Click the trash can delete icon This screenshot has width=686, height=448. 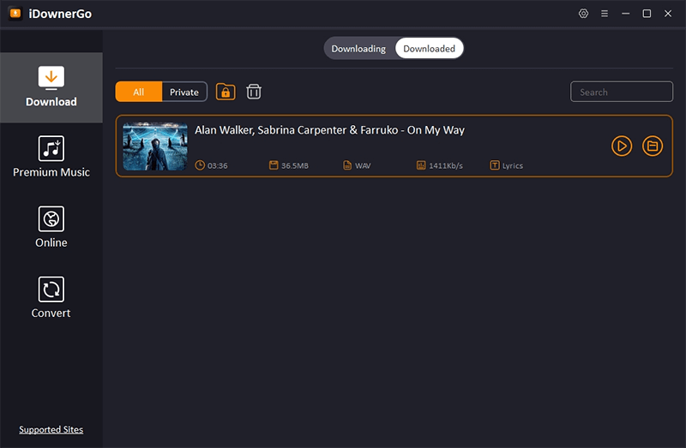coord(254,92)
